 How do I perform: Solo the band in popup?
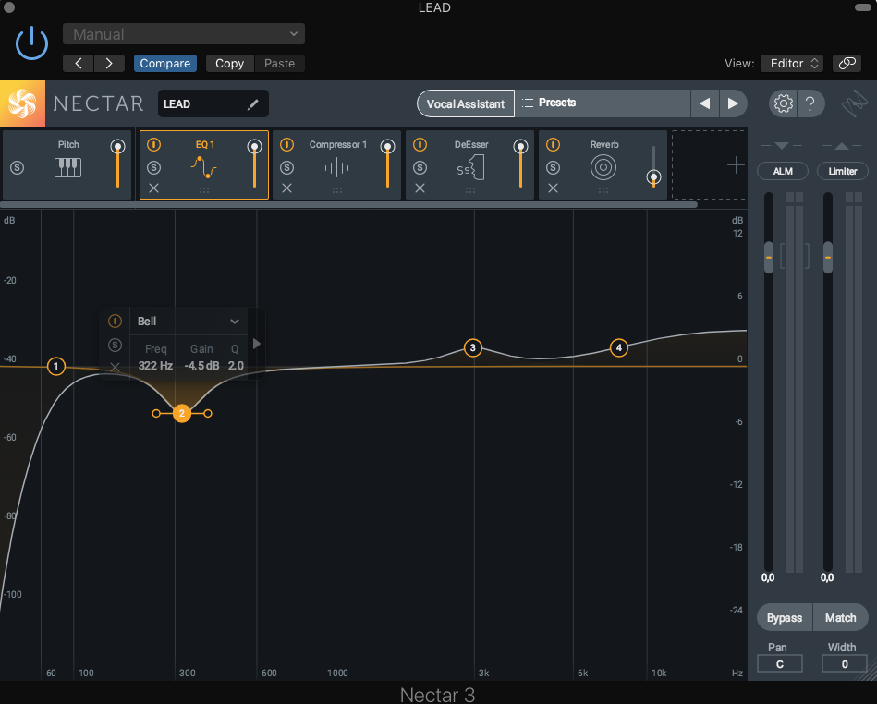[115, 345]
